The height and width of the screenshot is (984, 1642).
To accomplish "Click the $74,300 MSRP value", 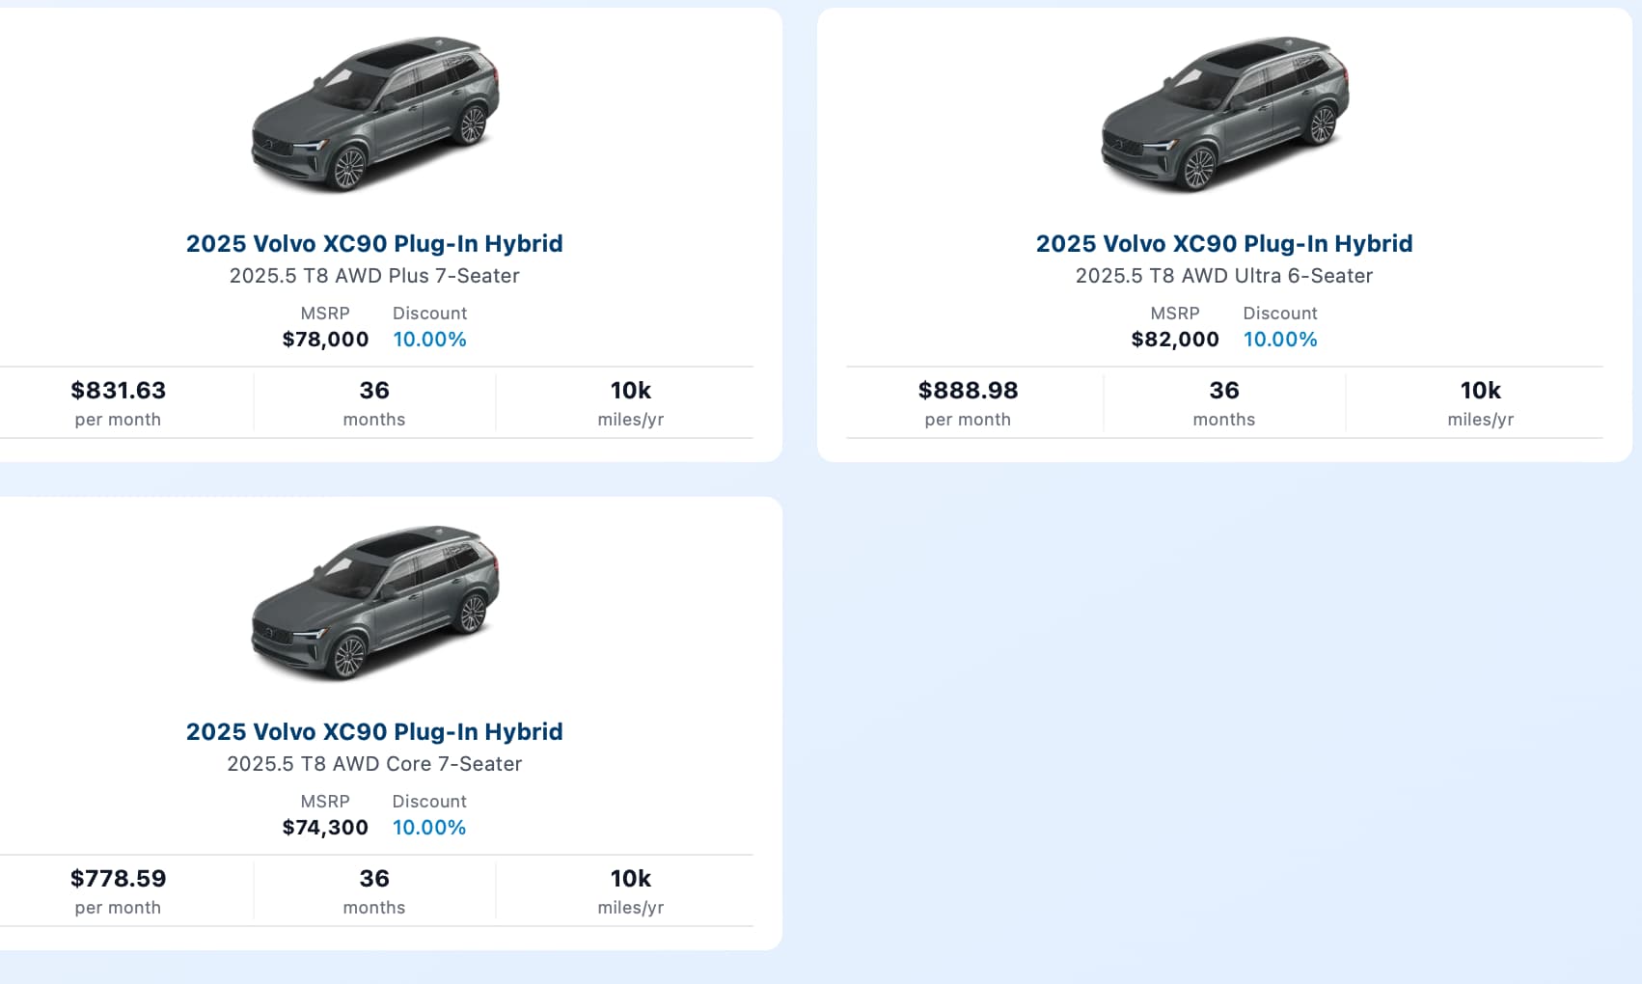I will point(325,828).
